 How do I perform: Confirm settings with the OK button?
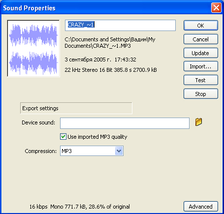point(201,26)
